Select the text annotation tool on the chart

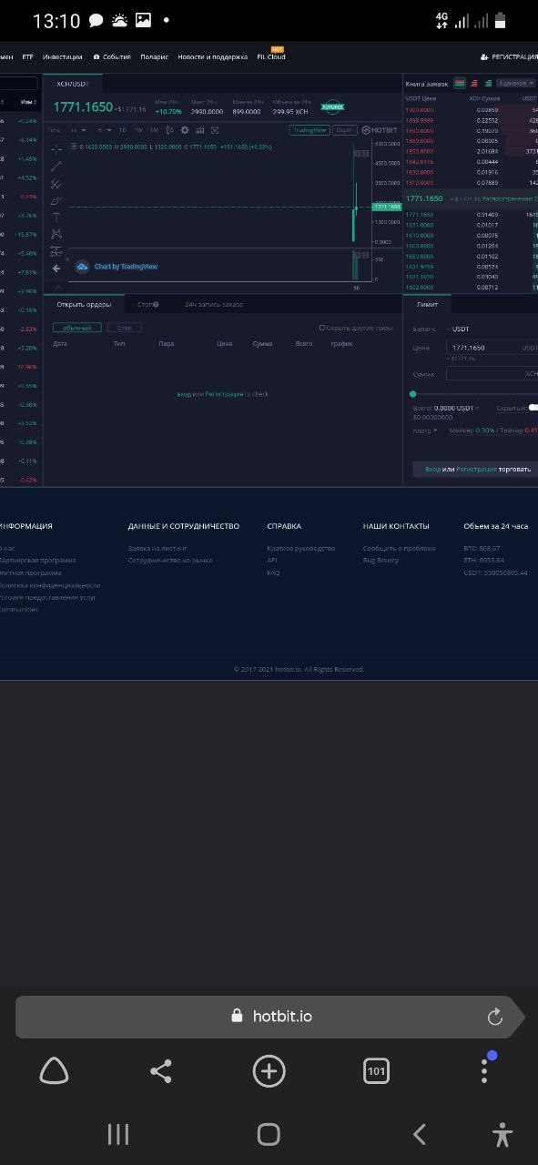56,217
